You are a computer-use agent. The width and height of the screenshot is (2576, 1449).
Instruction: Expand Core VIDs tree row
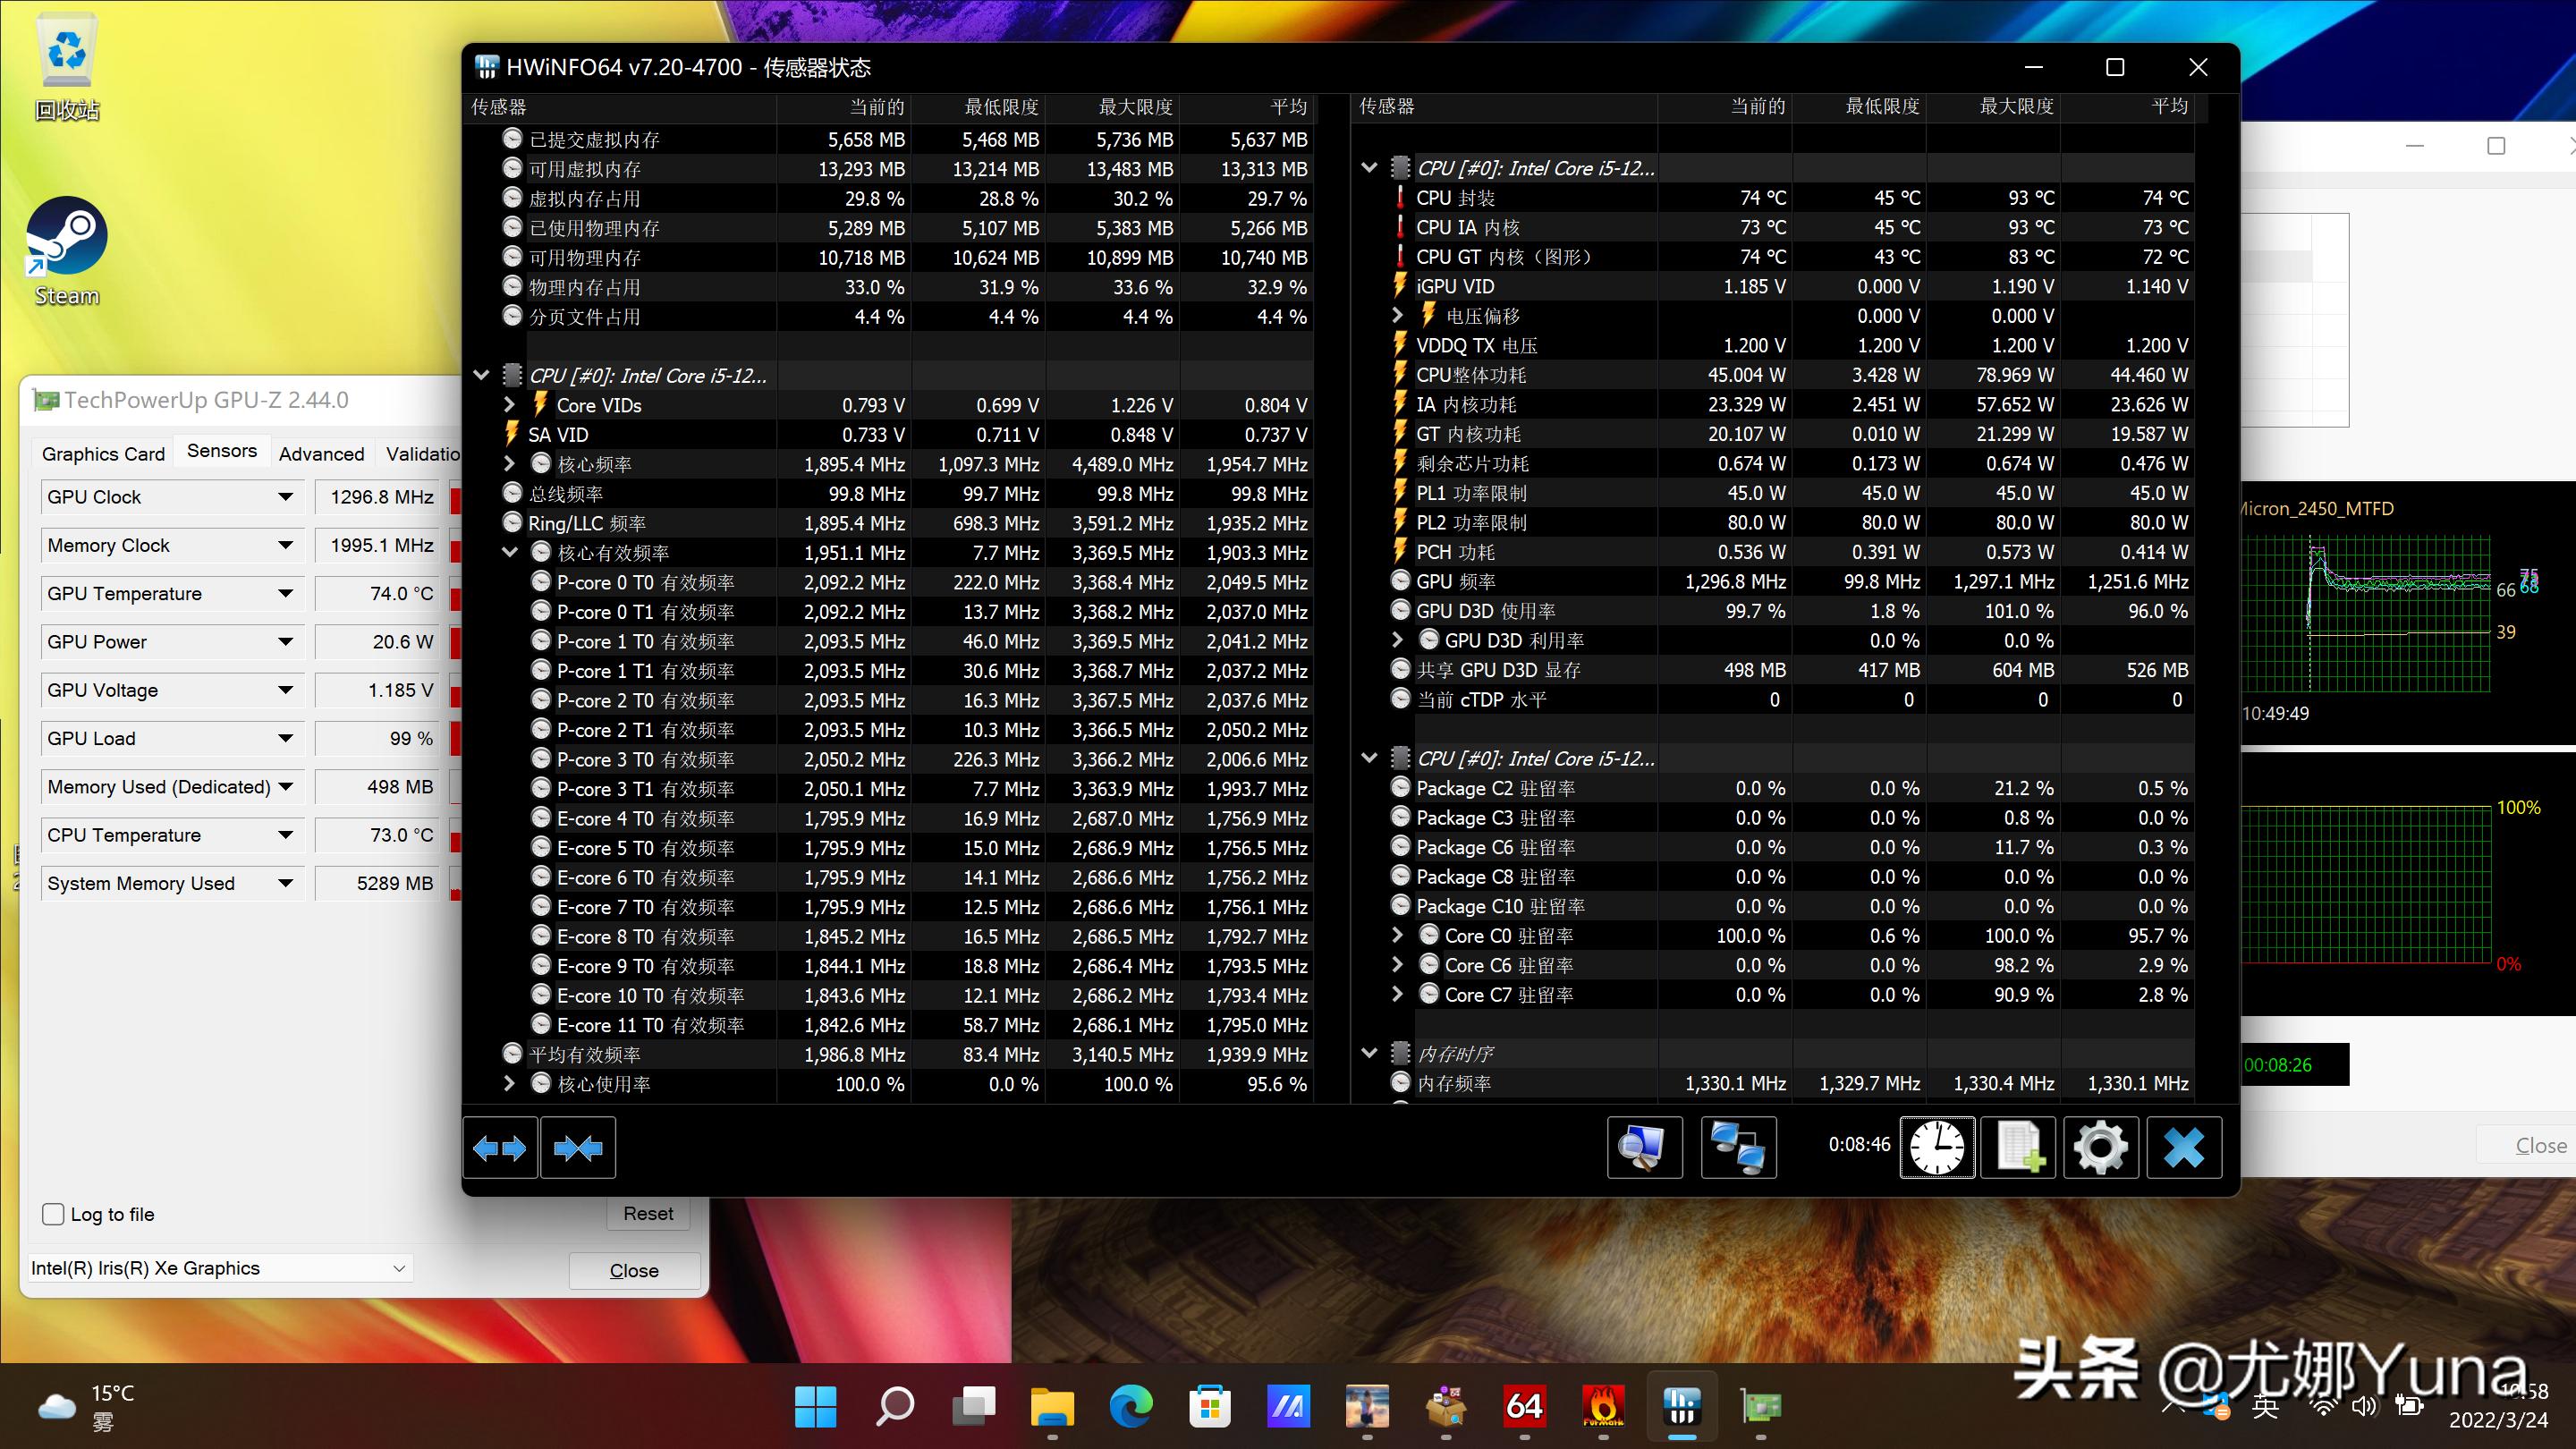tap(509, 405)
